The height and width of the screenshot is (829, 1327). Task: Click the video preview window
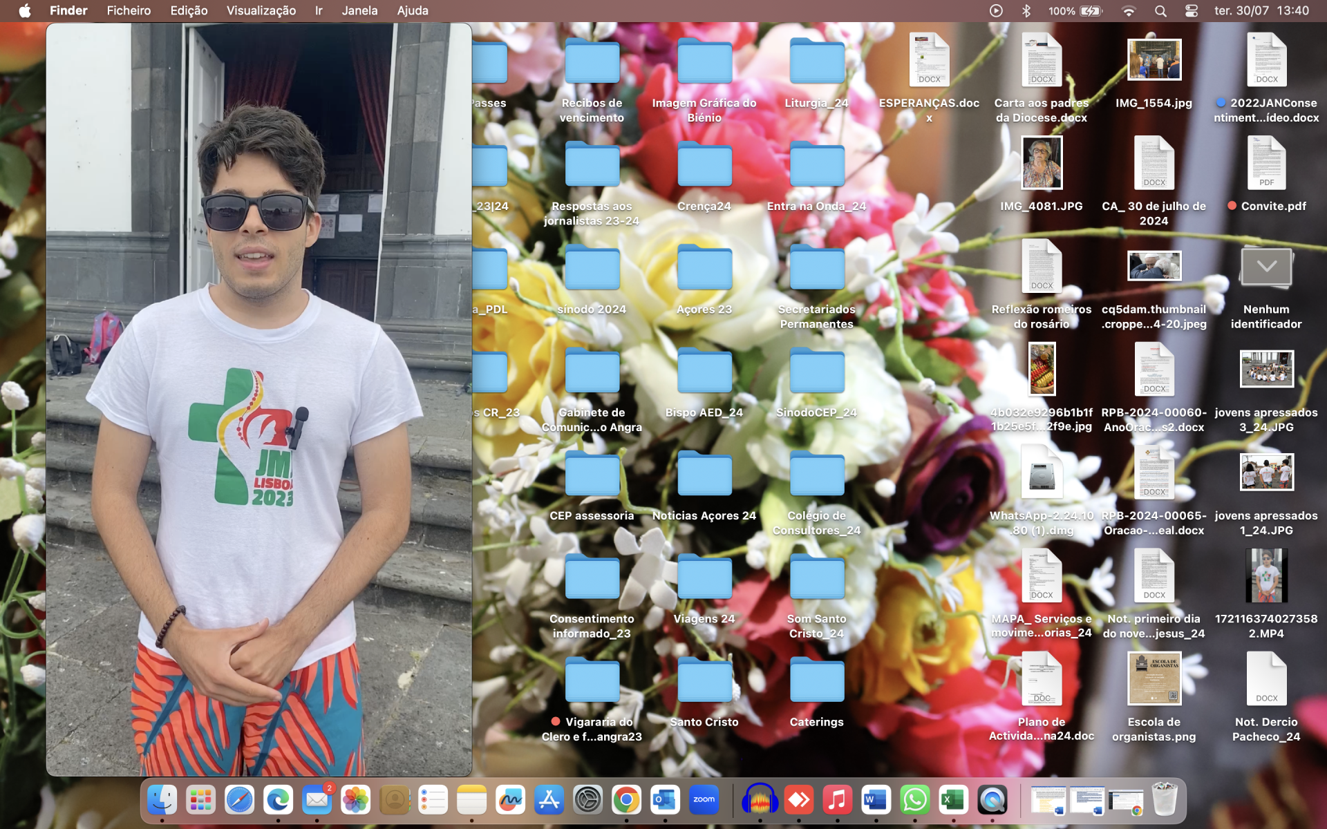coord(259,399)
